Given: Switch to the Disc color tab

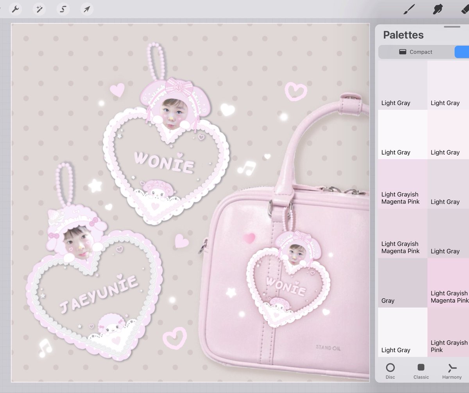Looking at the screenshot, I should 390,371.
